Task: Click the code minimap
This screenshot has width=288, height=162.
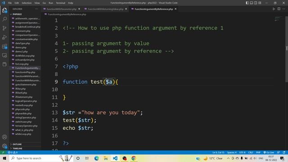Action: pos(279,18)
